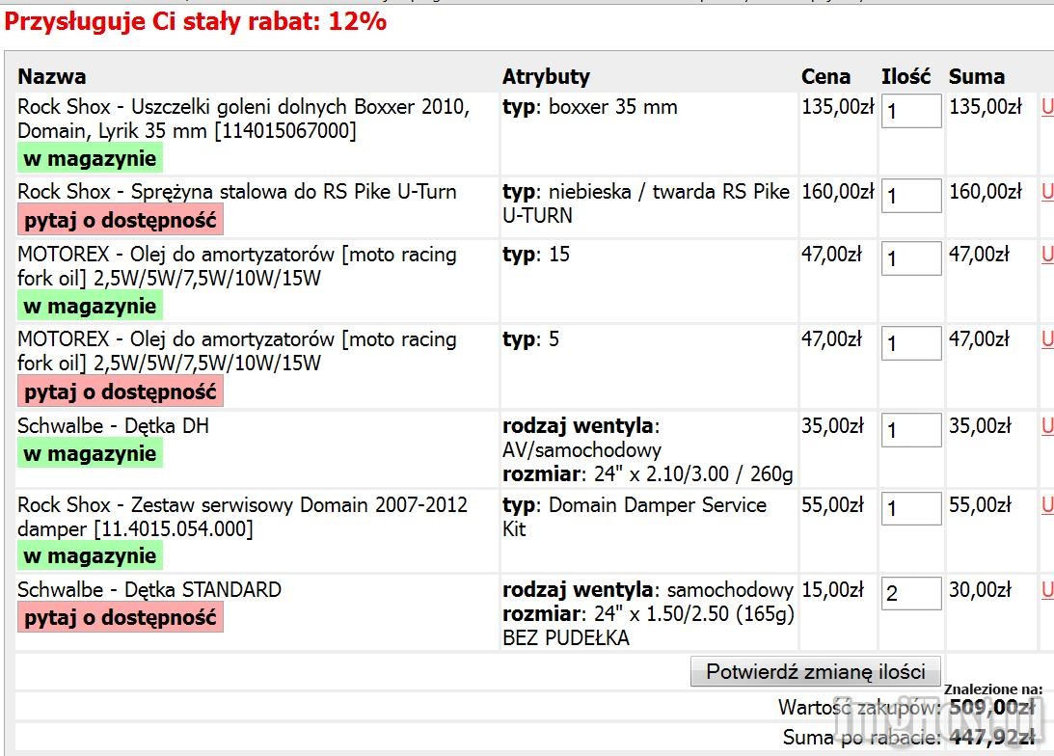Click the Ilość column header
The width and height of the screenshot is (1054, 756).
(906, 76)
